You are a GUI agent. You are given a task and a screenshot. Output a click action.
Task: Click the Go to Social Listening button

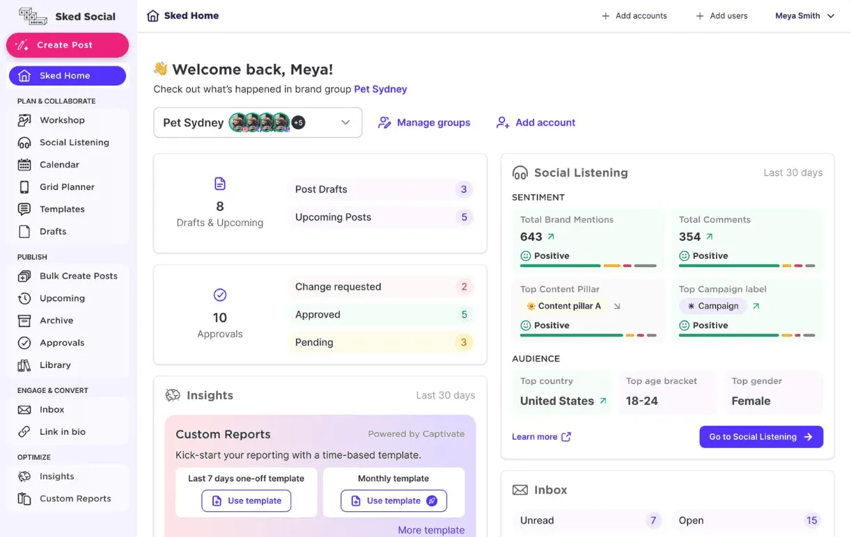point(761,437)
